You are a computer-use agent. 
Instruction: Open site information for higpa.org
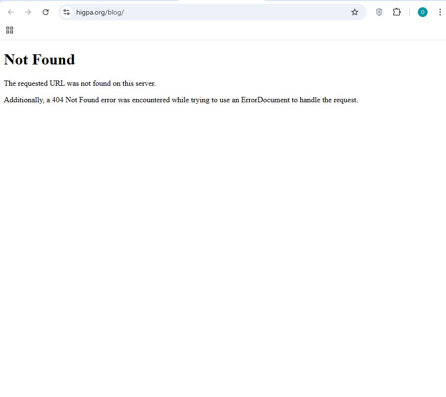tap(66, 12)
